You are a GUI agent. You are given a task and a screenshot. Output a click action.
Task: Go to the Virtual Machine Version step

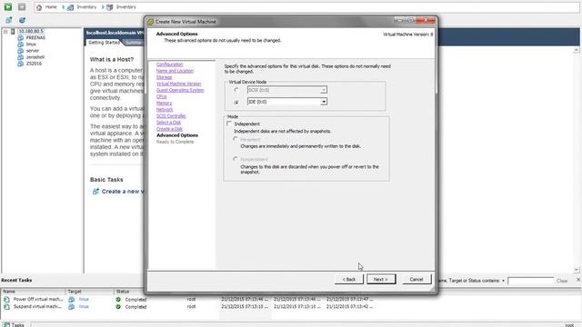[178, 84]
